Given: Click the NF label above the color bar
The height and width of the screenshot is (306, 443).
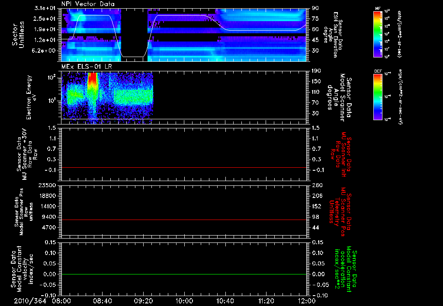Looking at the screenshot, I should pos(378,9).
